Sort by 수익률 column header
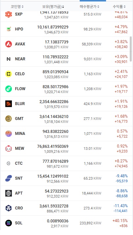 (x=119, y=7)
